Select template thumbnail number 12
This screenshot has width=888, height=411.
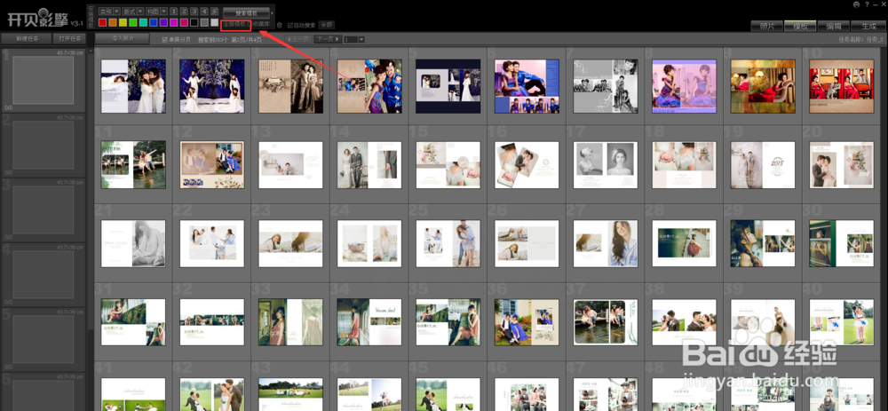click(212, 165)
